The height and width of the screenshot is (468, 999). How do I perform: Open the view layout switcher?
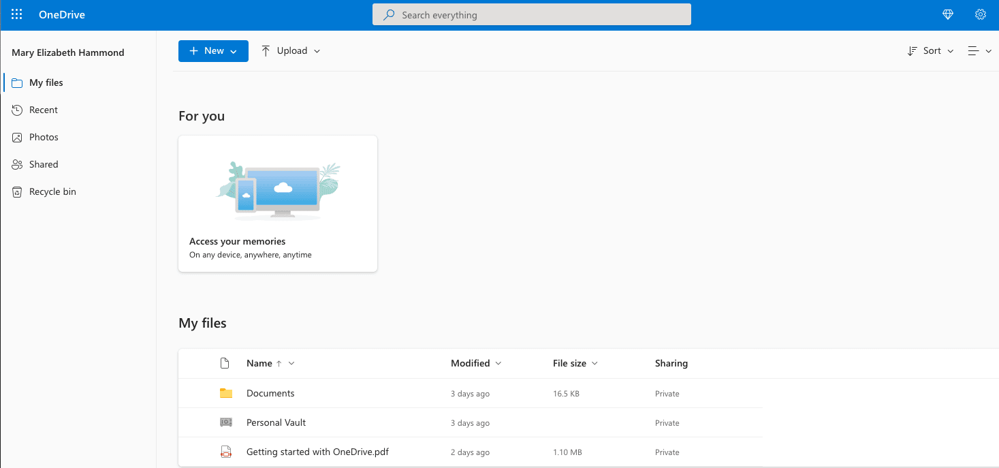979,50
